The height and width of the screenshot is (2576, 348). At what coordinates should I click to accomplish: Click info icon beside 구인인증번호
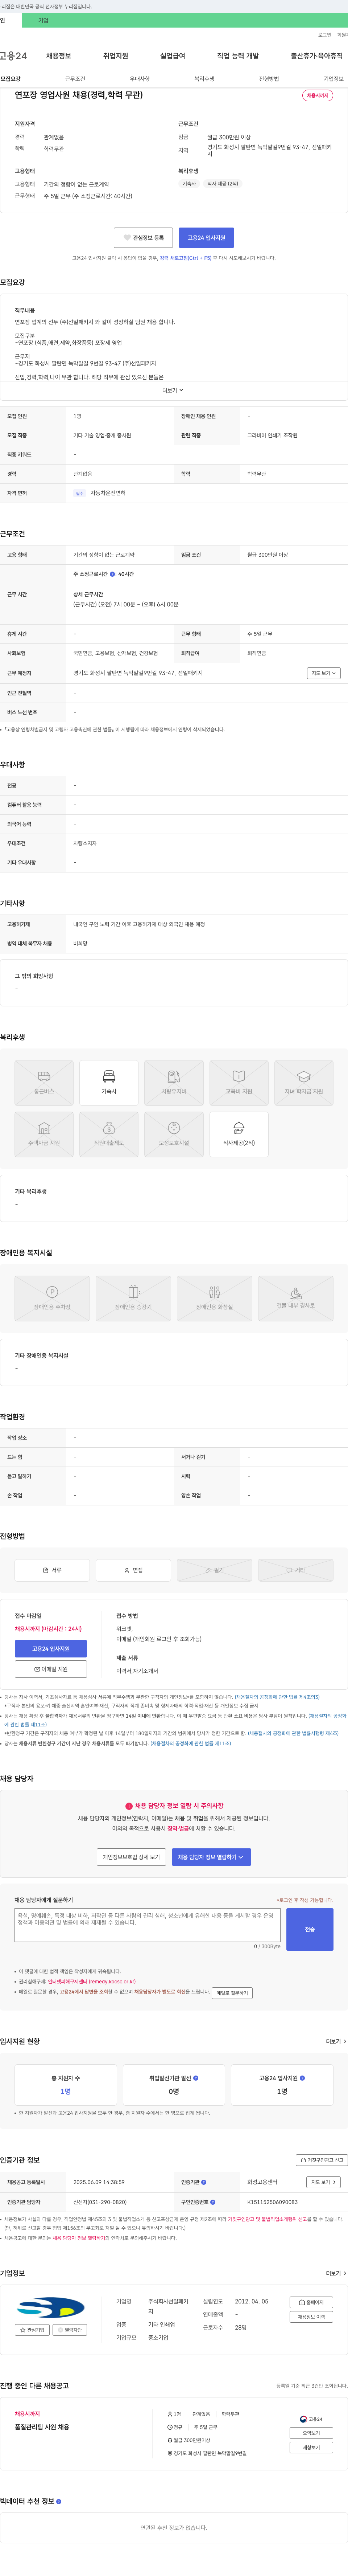point(213,2202)
